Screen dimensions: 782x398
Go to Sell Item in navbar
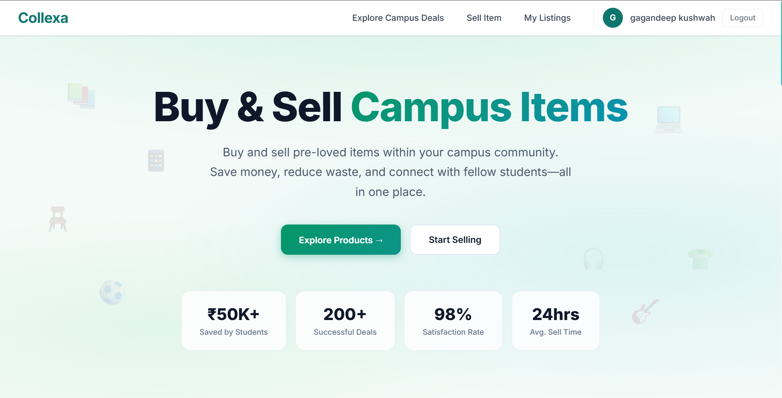pyautogui.click(x=484, y=18)
